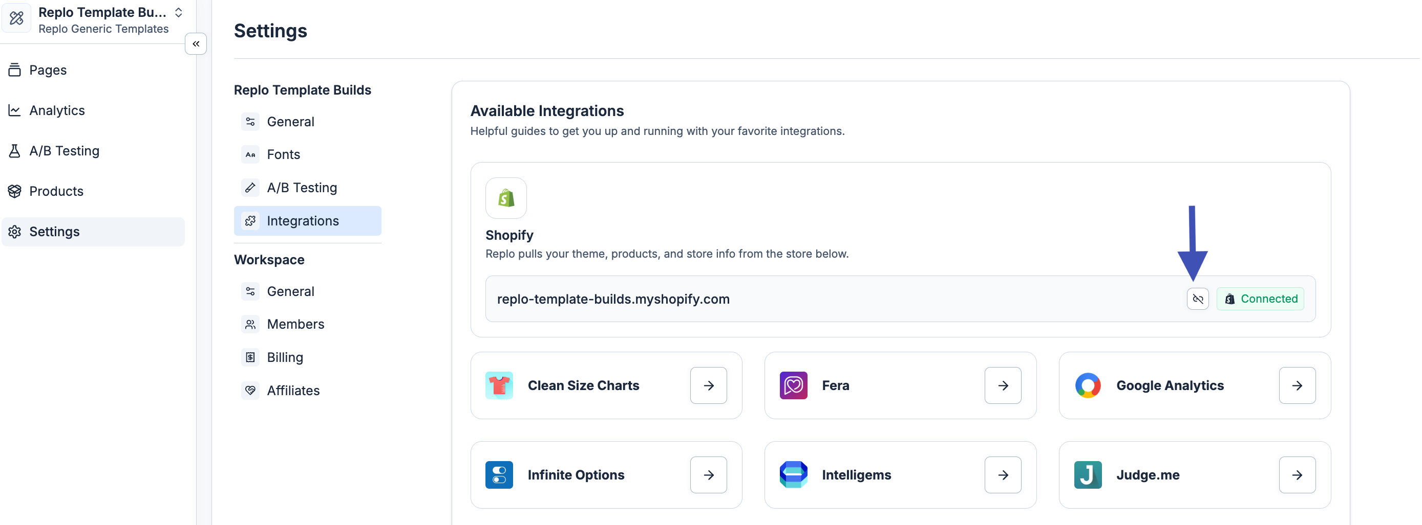Click the Shopify disconnect (unlink) icon
Screen dimensions: 1422x525
click(x=1197, y=299)
